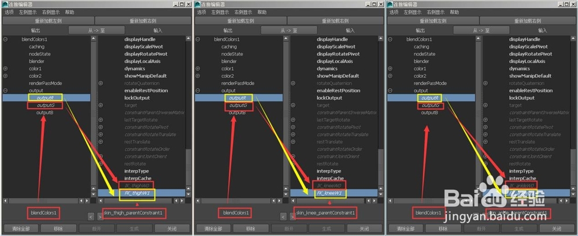Screen dimensions: 578x236
Task: Select displayLocalAxis in knee constraint window
Action: [x=335, y=61]
